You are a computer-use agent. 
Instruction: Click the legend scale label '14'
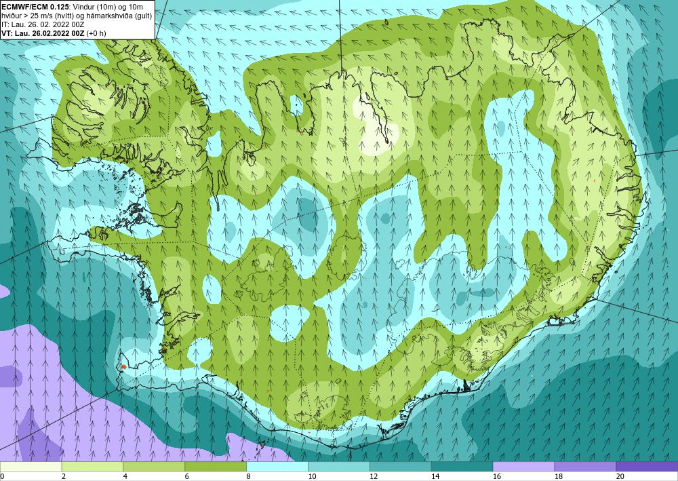point(435,477)
